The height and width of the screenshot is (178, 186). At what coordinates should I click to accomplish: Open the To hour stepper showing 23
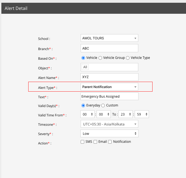[x=126, y=114]
